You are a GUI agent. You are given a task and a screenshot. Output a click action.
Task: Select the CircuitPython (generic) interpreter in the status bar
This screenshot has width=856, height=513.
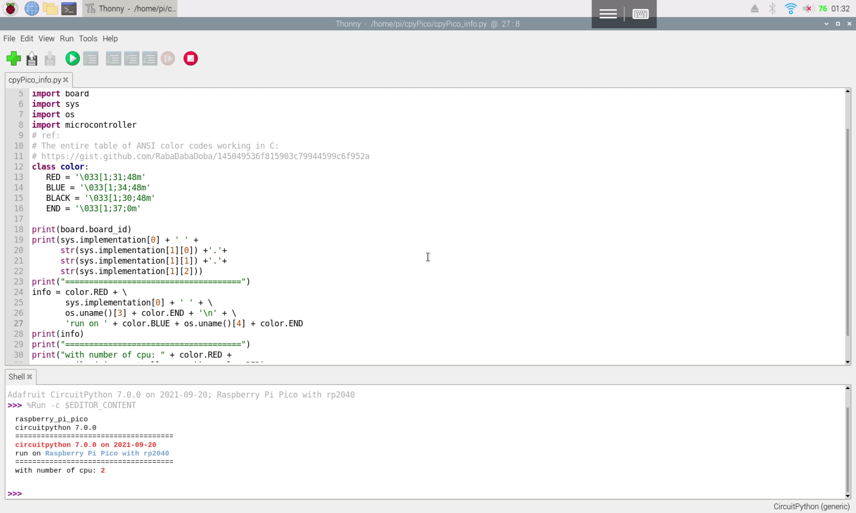[811, 507]
